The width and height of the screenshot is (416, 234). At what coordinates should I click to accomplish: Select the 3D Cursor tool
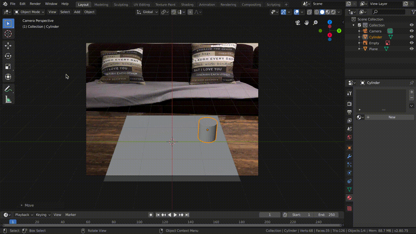click(x=8, y=34)
